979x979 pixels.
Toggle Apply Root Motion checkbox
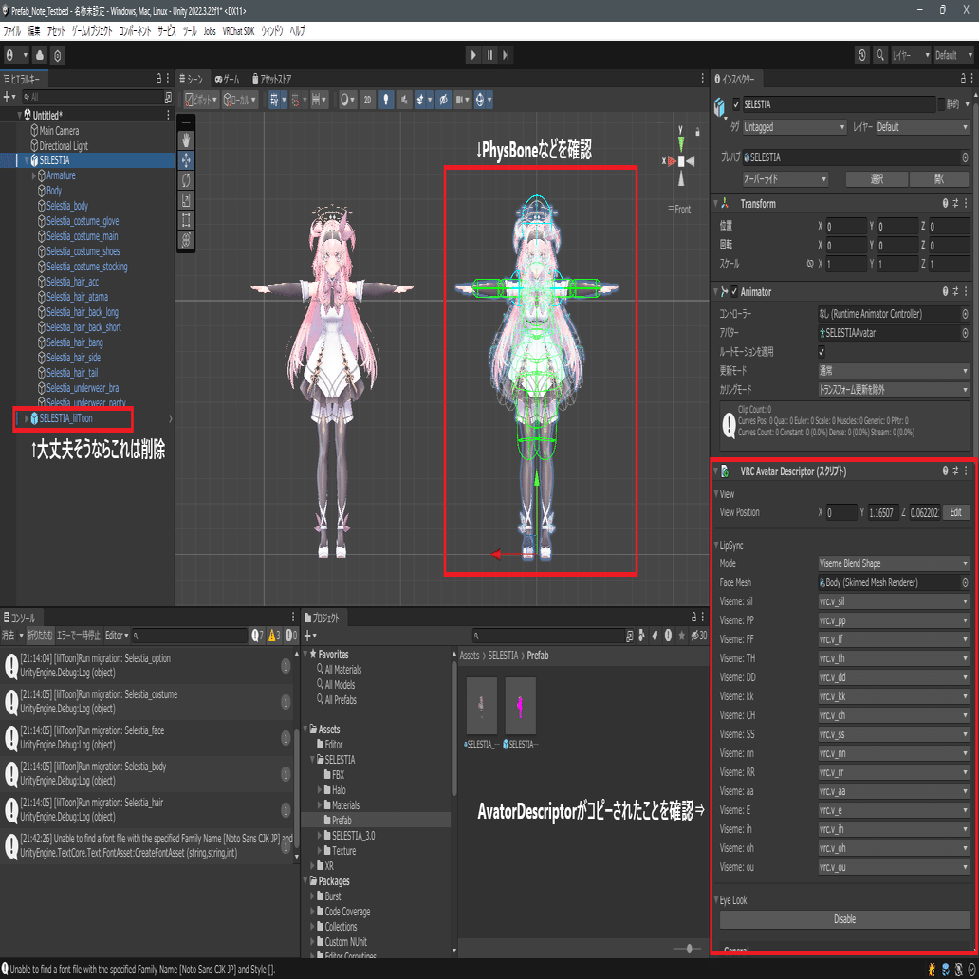tap(822, 352)
